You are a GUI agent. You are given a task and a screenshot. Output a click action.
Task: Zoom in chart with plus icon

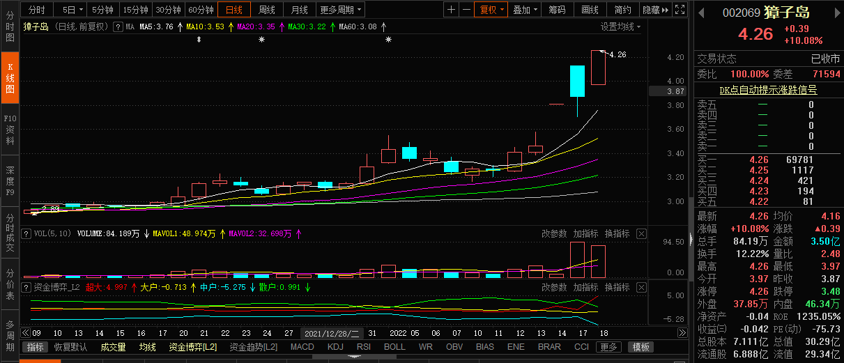point(451,10)
